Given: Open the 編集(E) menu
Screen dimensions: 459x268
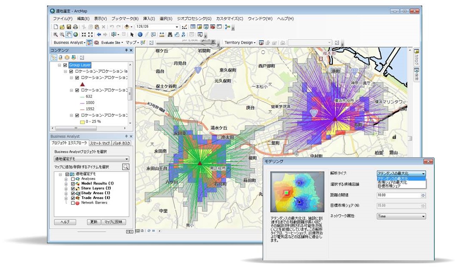Looking at the screenshot, I should (83, 18).
